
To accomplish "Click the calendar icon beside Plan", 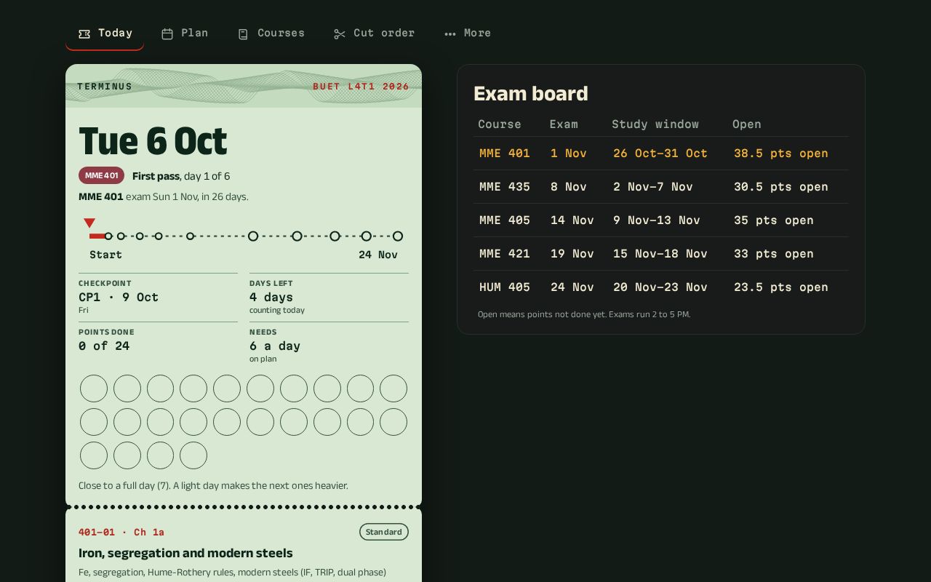I will coord(167,33).
